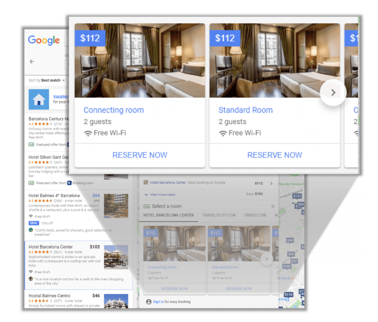Viewport: 378px width, 322px height.
Task: Select the ORBITZ.COM tab
Action: [255, 215]
